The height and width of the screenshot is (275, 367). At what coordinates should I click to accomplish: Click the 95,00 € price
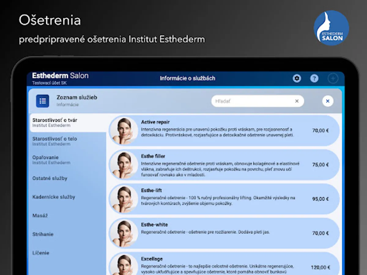(321, 199)
